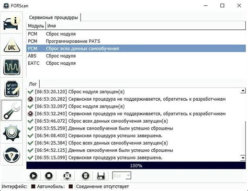The width and height of the screenshot is (248, 191).
Task: Select ABS 'Сброс модуля' row
Action: 136,56
